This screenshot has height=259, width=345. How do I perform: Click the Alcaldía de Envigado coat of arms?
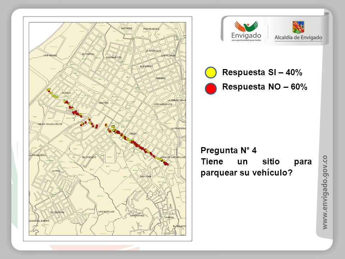pyautogui.click(x=298, y=27)
